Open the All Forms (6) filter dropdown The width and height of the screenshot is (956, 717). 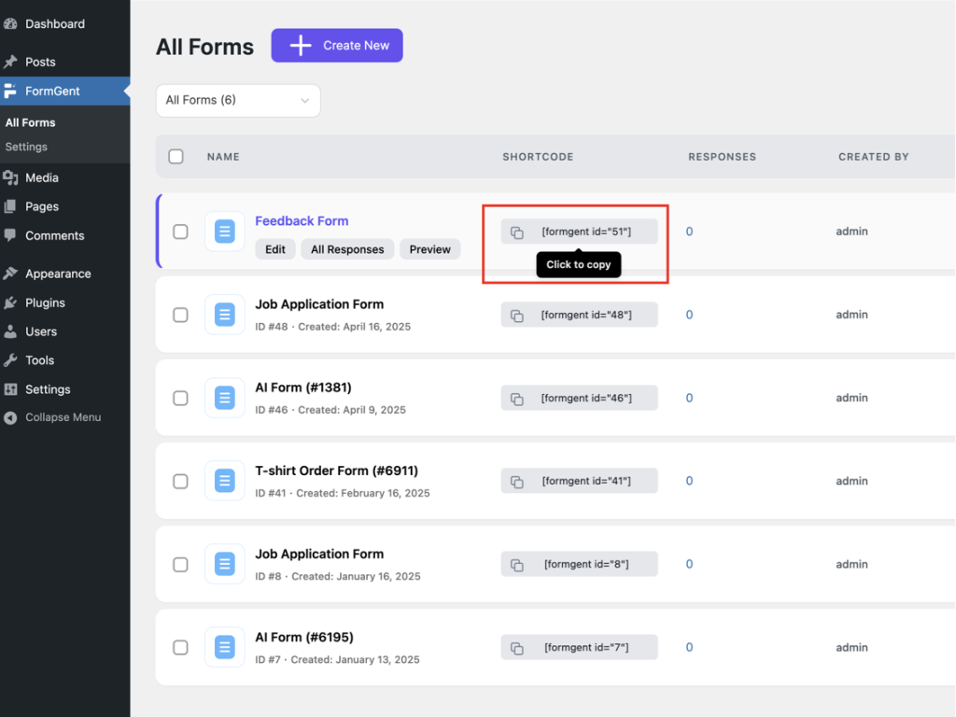tap(238, 101)
